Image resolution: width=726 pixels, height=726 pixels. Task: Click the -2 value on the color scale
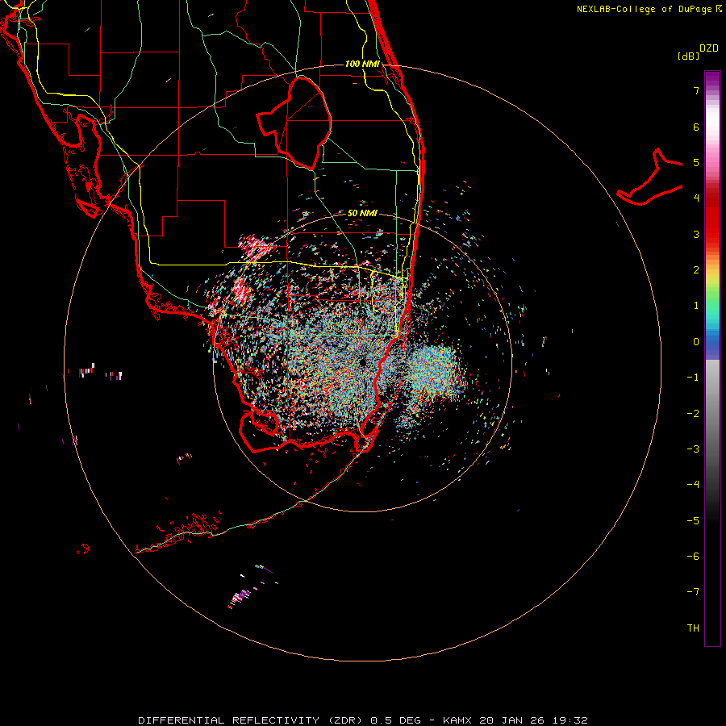(x=693, y=413)
